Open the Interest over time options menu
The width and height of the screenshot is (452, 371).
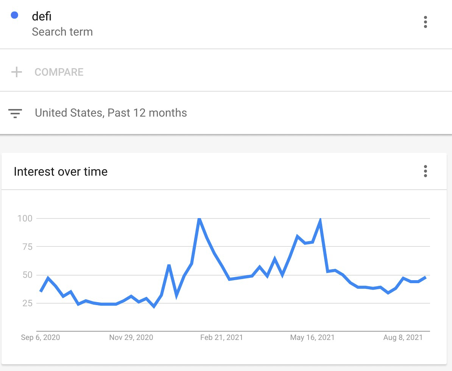pos(426,171)
